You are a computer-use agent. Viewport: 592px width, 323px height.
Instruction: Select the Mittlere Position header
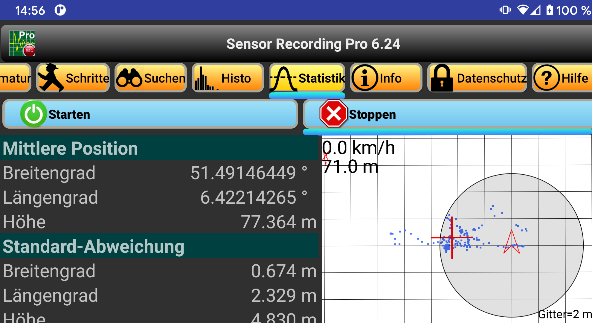pyautogui.click(x=159, y=148)
